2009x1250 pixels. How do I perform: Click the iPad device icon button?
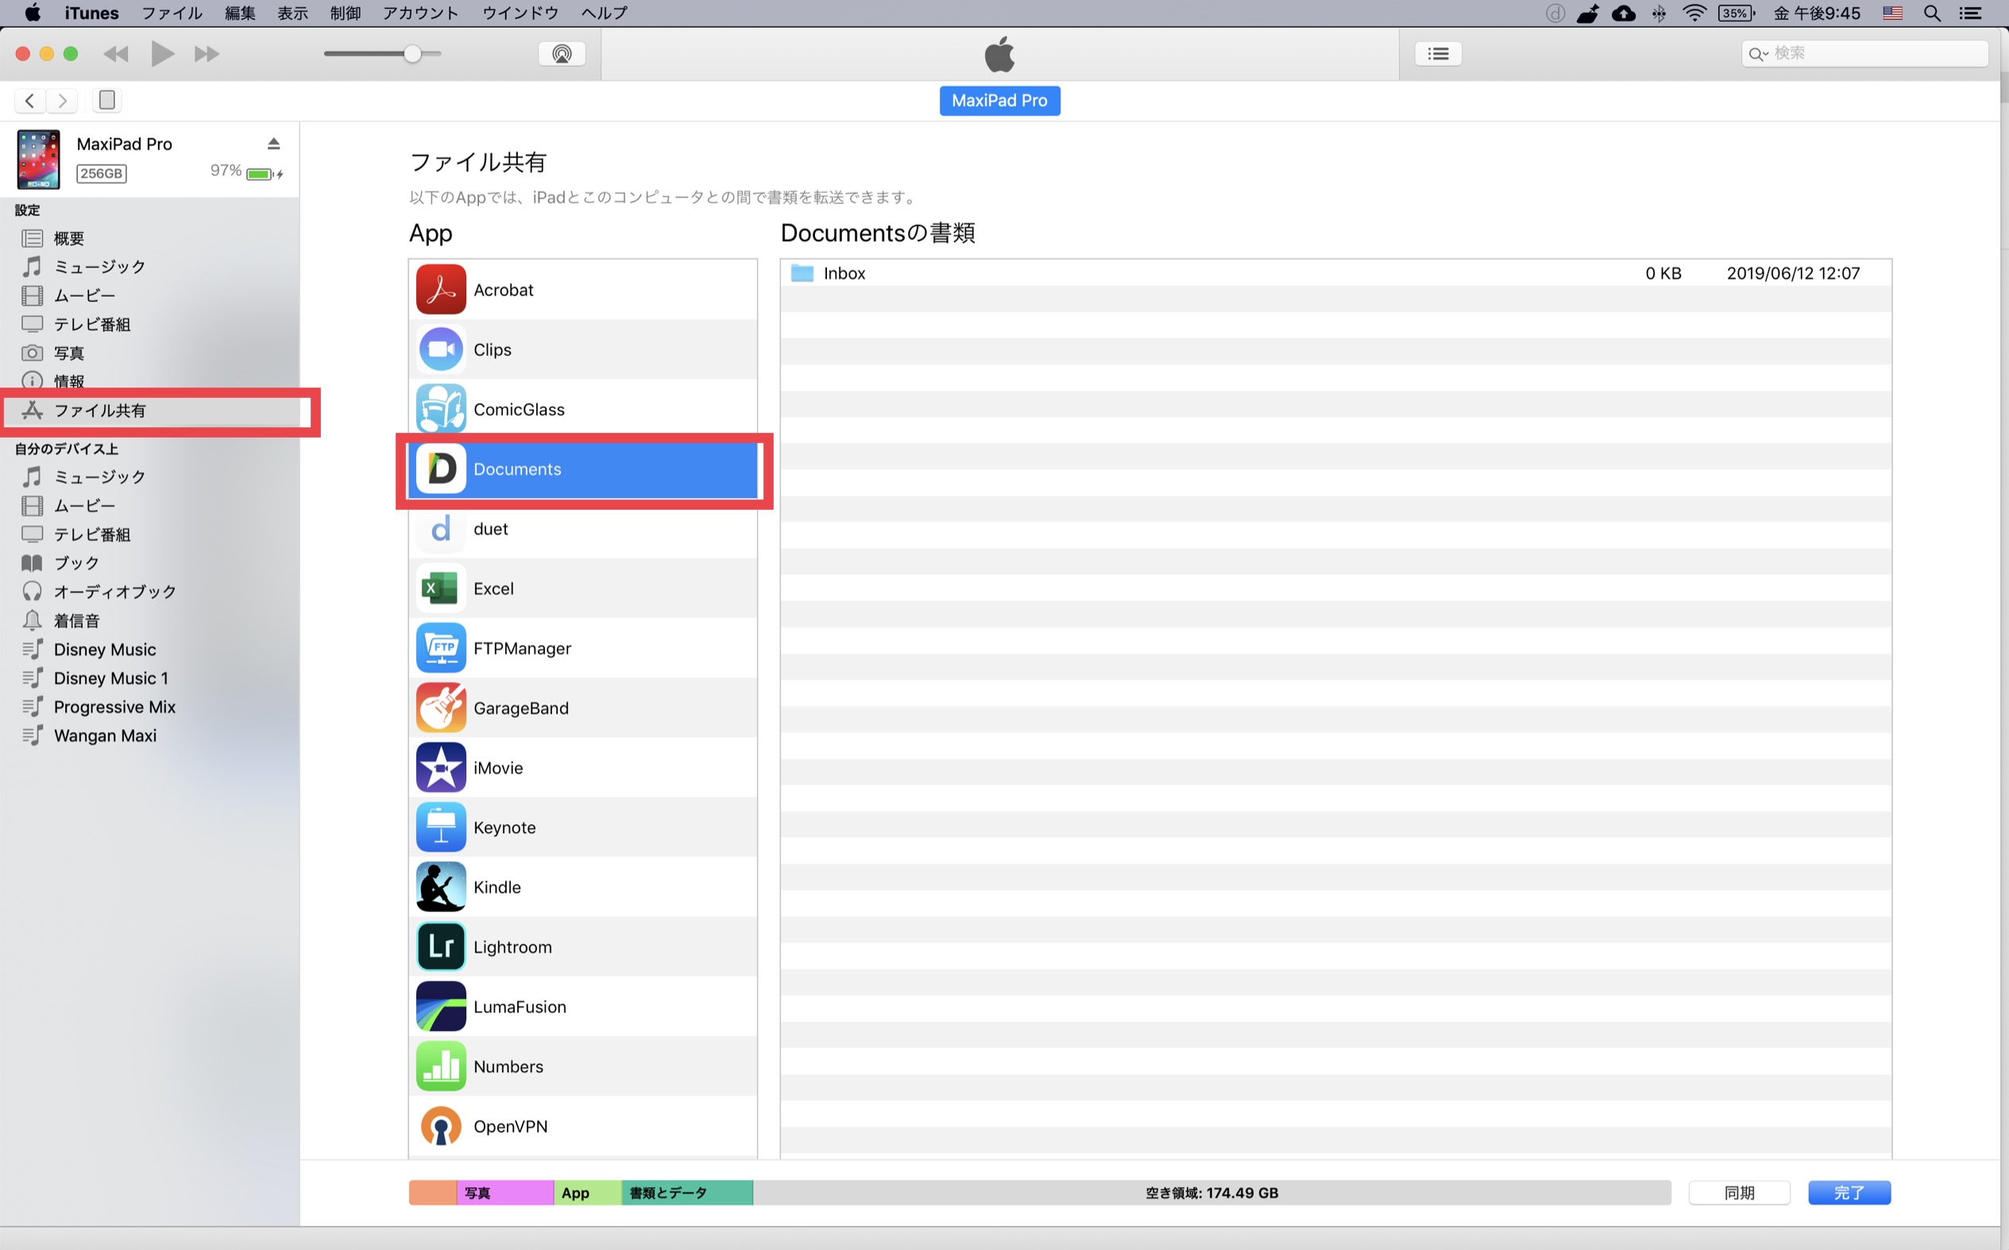point(106,100)
